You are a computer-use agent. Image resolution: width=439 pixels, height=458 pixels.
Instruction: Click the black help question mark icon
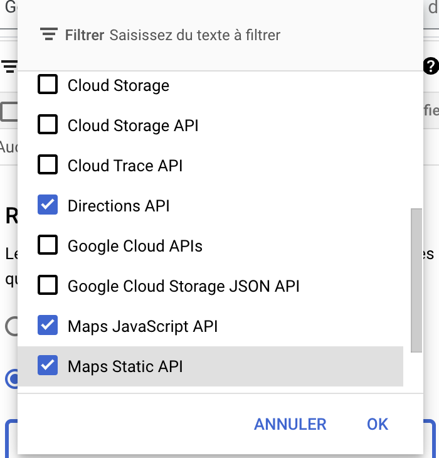pyautogui.click(x=431, y=66)
